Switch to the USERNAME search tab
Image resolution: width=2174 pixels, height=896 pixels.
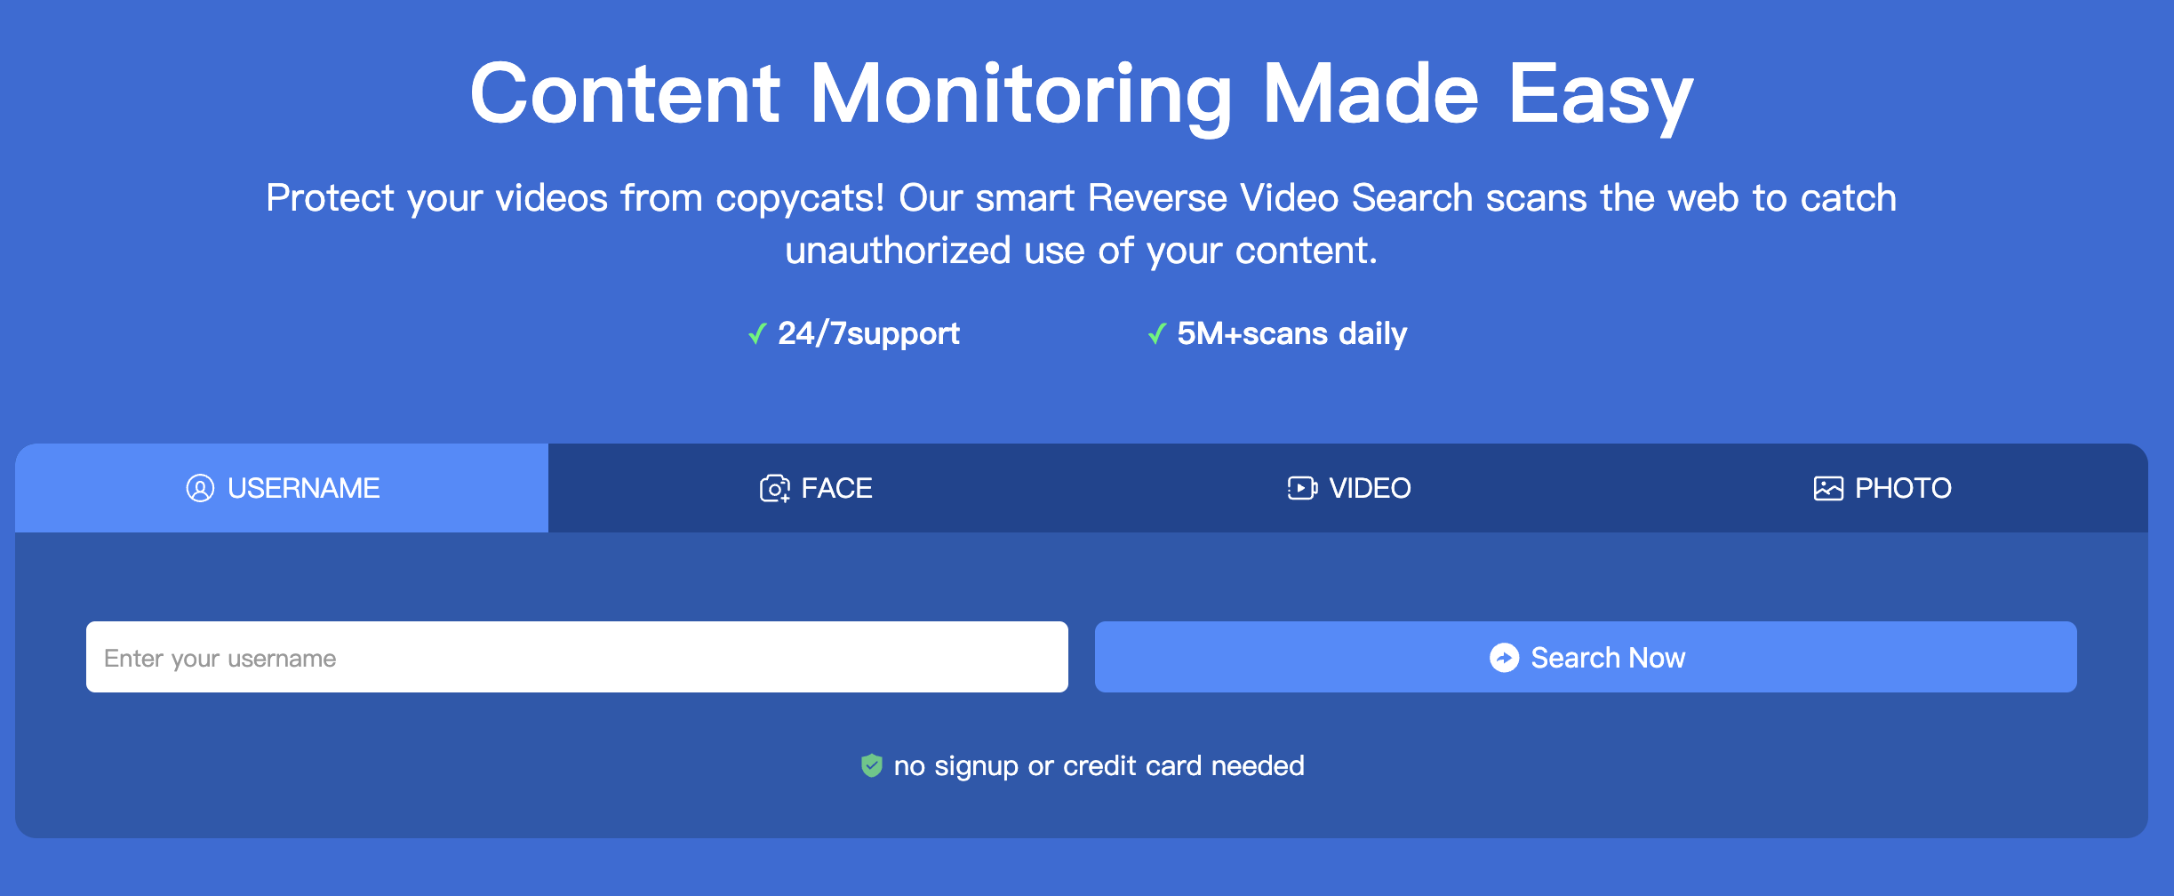(282, 488)
